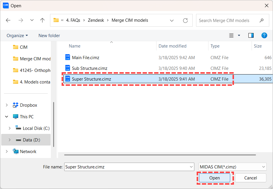This screenshot has width=273, height=189.
Task: Click the size value 36,305
Action: (x=265, y=79)
